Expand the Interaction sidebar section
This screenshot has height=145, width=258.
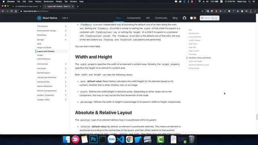point(52,64)
